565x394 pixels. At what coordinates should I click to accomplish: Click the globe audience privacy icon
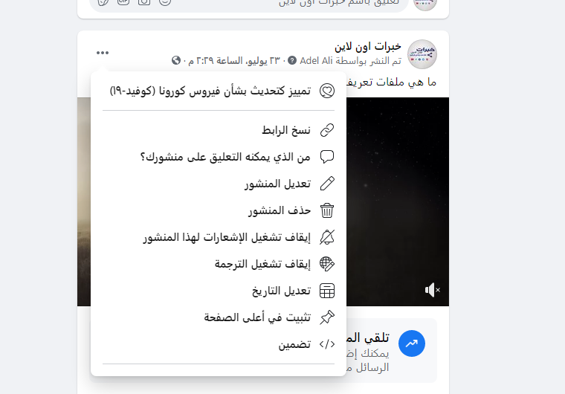[x=176, y=60]
